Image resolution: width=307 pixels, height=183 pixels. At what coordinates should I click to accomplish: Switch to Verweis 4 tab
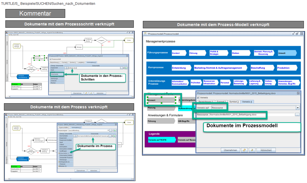coord(247,102)
